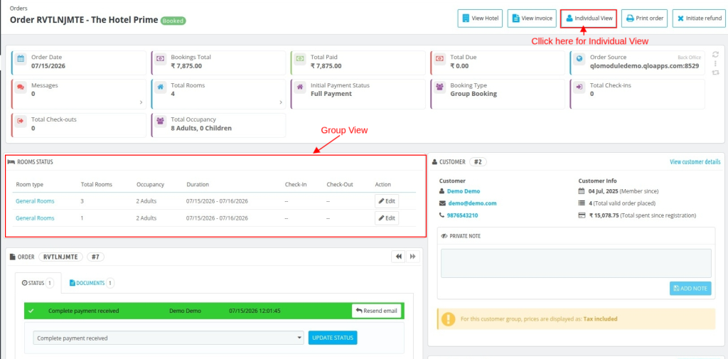Click Initiate refund button
This screenshot has width=728, height=359.
coord(699,18)
